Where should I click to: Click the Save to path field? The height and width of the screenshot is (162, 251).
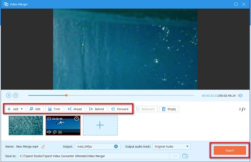coord(94,156)
